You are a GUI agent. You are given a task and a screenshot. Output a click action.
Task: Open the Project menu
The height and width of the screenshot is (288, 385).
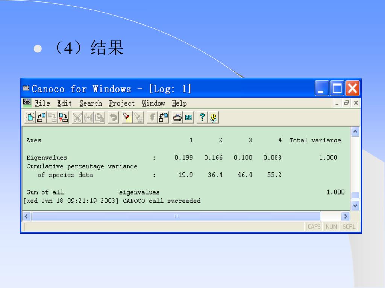[x=122, y=103]
